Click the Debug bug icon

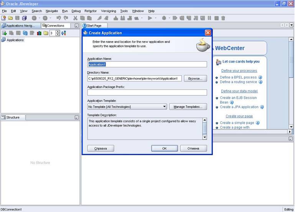pos(164,18)
